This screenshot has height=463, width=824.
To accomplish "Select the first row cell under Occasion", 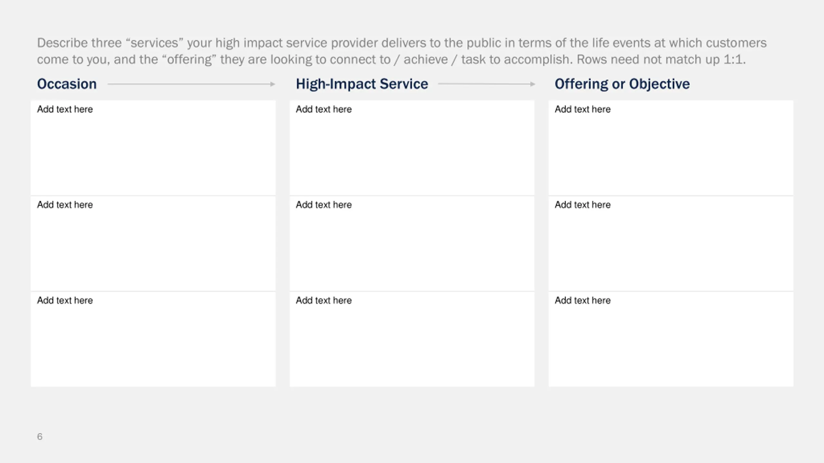I will pyautogui.click(x=153, y=148).
